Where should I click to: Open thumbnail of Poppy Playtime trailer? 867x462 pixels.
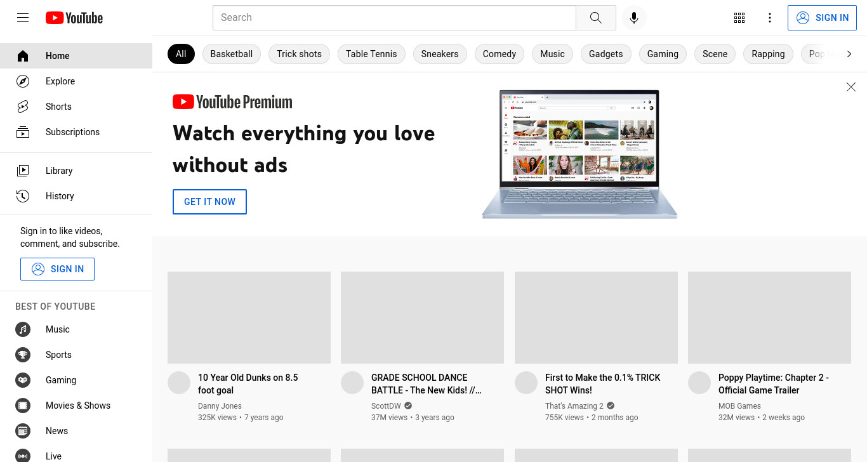click(769, 317)
